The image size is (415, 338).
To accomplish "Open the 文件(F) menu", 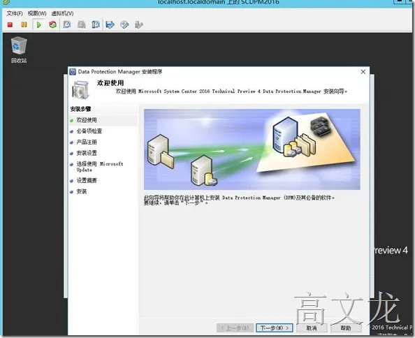I will [x=15, y=13].
